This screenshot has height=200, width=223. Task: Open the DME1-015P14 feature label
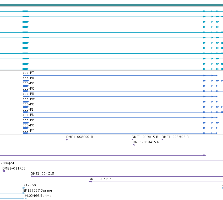tap(100, 179)
